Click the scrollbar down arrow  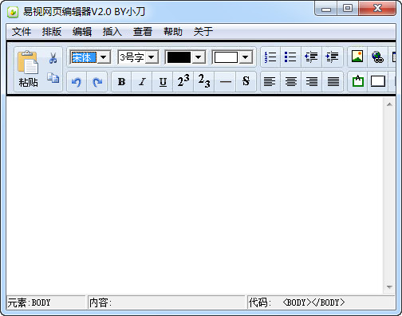(389, 287)
